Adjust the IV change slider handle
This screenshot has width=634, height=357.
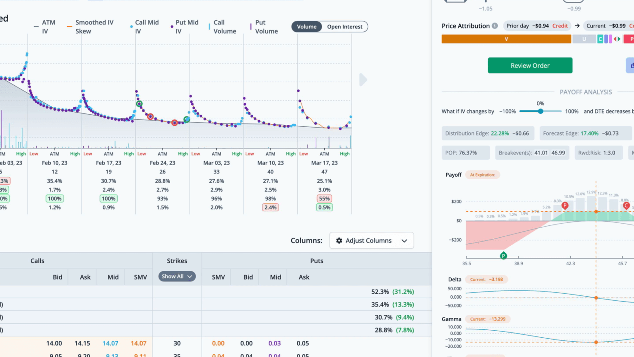tap(540, 111)
